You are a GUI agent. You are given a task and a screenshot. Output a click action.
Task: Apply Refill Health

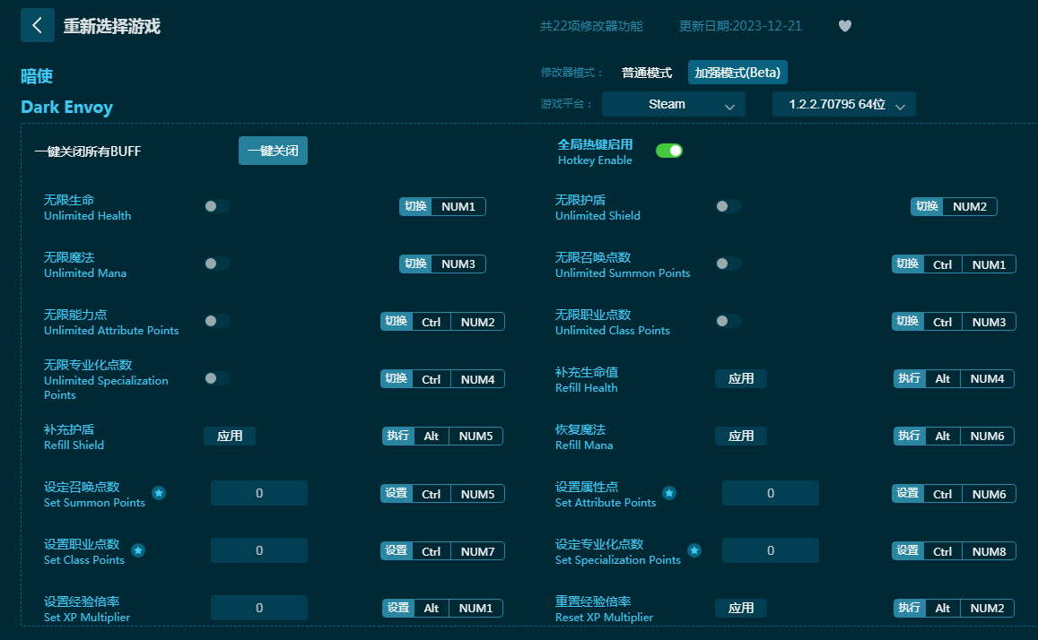pos(740,378)
